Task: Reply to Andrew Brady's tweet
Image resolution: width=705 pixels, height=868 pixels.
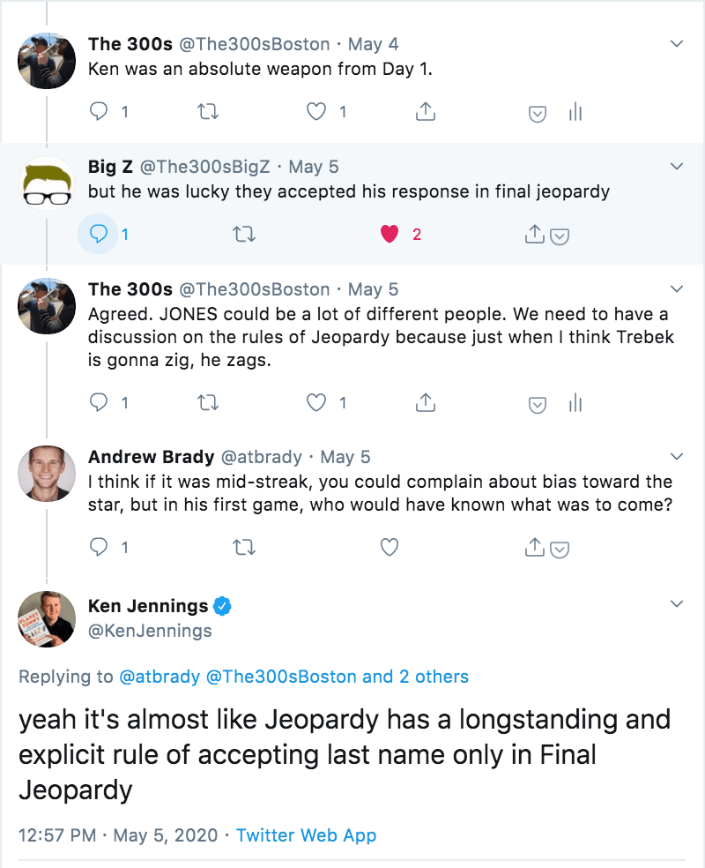Action: 100,548
